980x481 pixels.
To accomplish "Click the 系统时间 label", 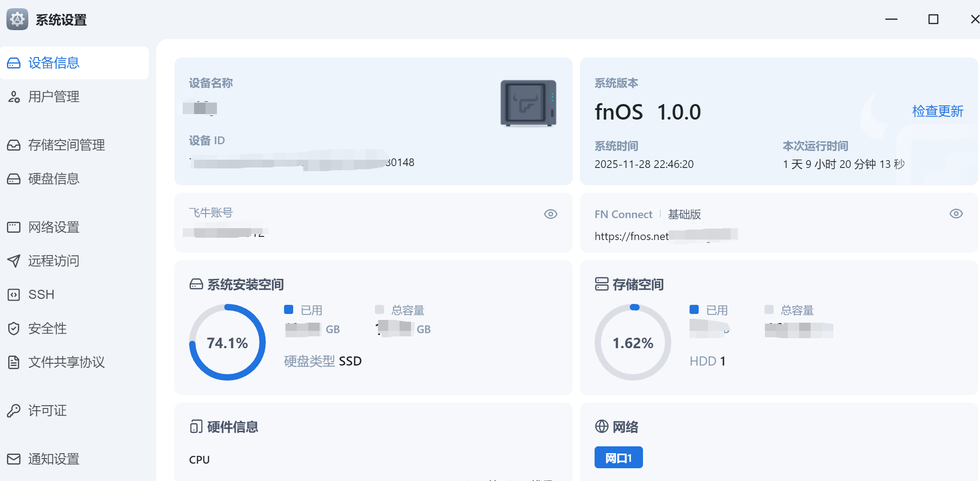I will (x=616, y=146).
